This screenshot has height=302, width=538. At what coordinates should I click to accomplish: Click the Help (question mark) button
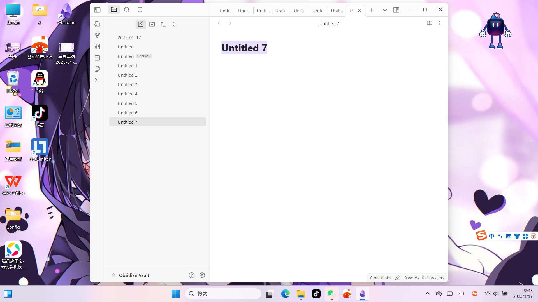coord(192,275)
